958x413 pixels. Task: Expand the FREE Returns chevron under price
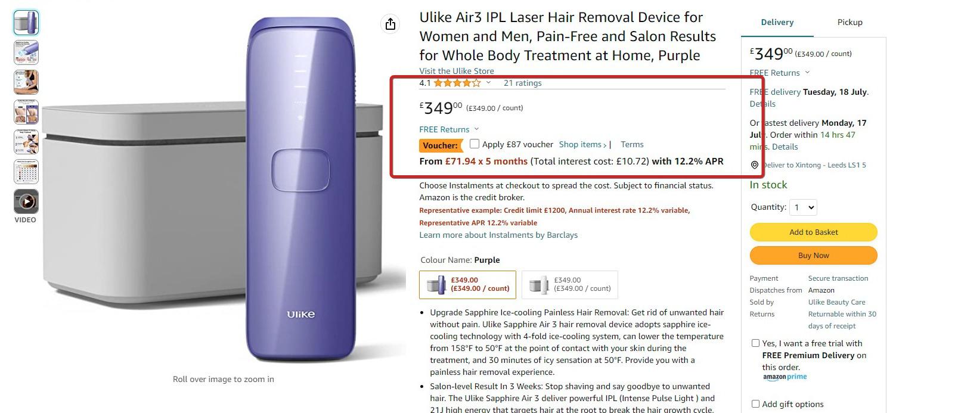[x=476, y=129]
